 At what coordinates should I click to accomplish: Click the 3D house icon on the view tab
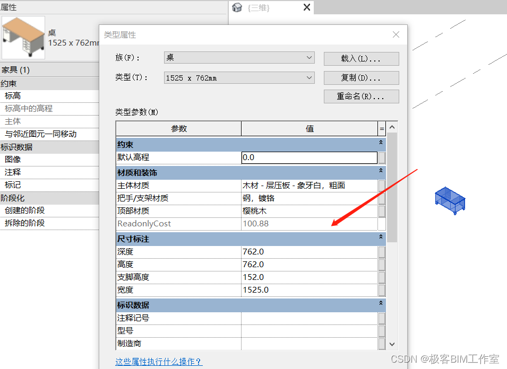[237, 7]
